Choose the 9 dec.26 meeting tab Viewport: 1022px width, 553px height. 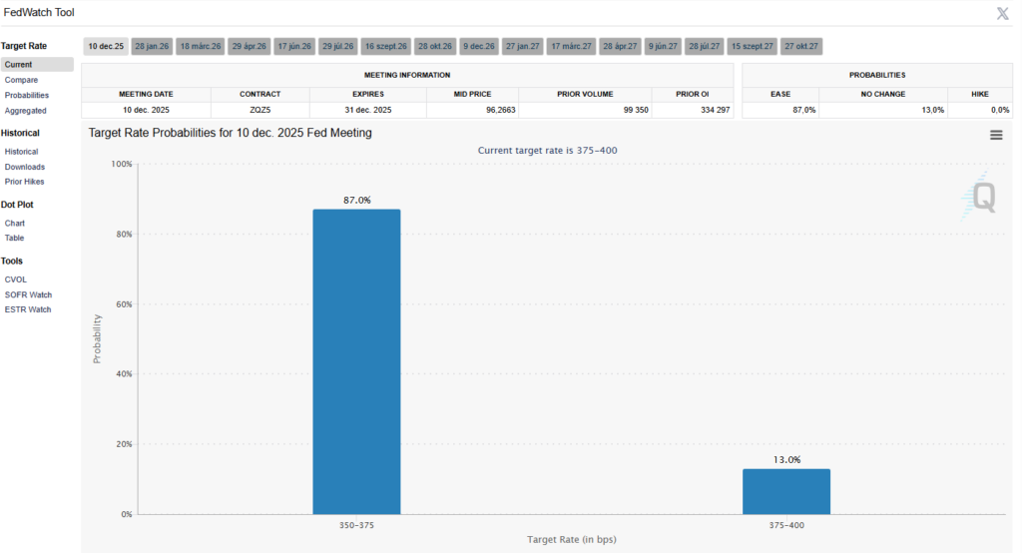coord(479,47)
